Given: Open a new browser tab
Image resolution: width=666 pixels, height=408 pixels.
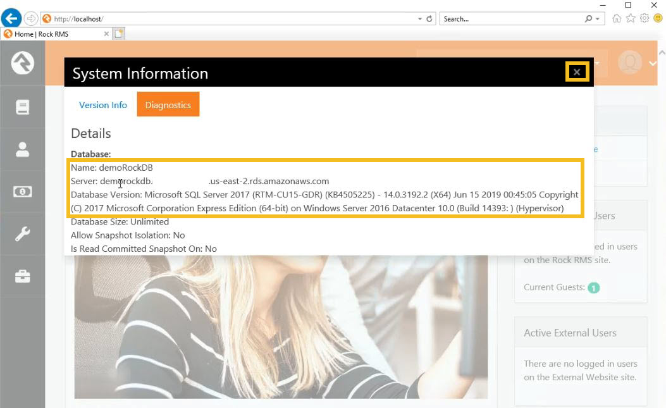Looking at the screenshot, I should [x=118, y=34].
